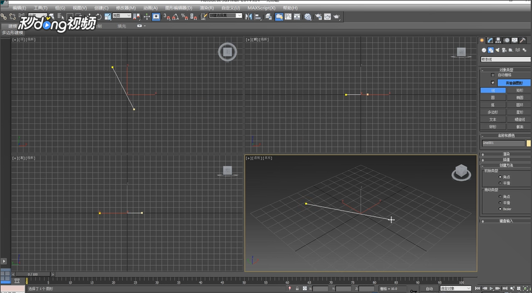Click the object color swatch beside Line001
This screenshot has height=293, width=532.
point(529,143)
